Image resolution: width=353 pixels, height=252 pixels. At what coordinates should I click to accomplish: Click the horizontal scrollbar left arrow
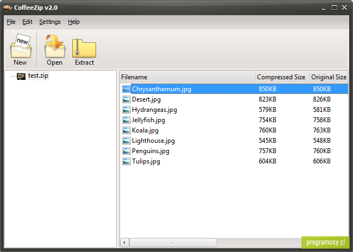click(x=124, y=243)
